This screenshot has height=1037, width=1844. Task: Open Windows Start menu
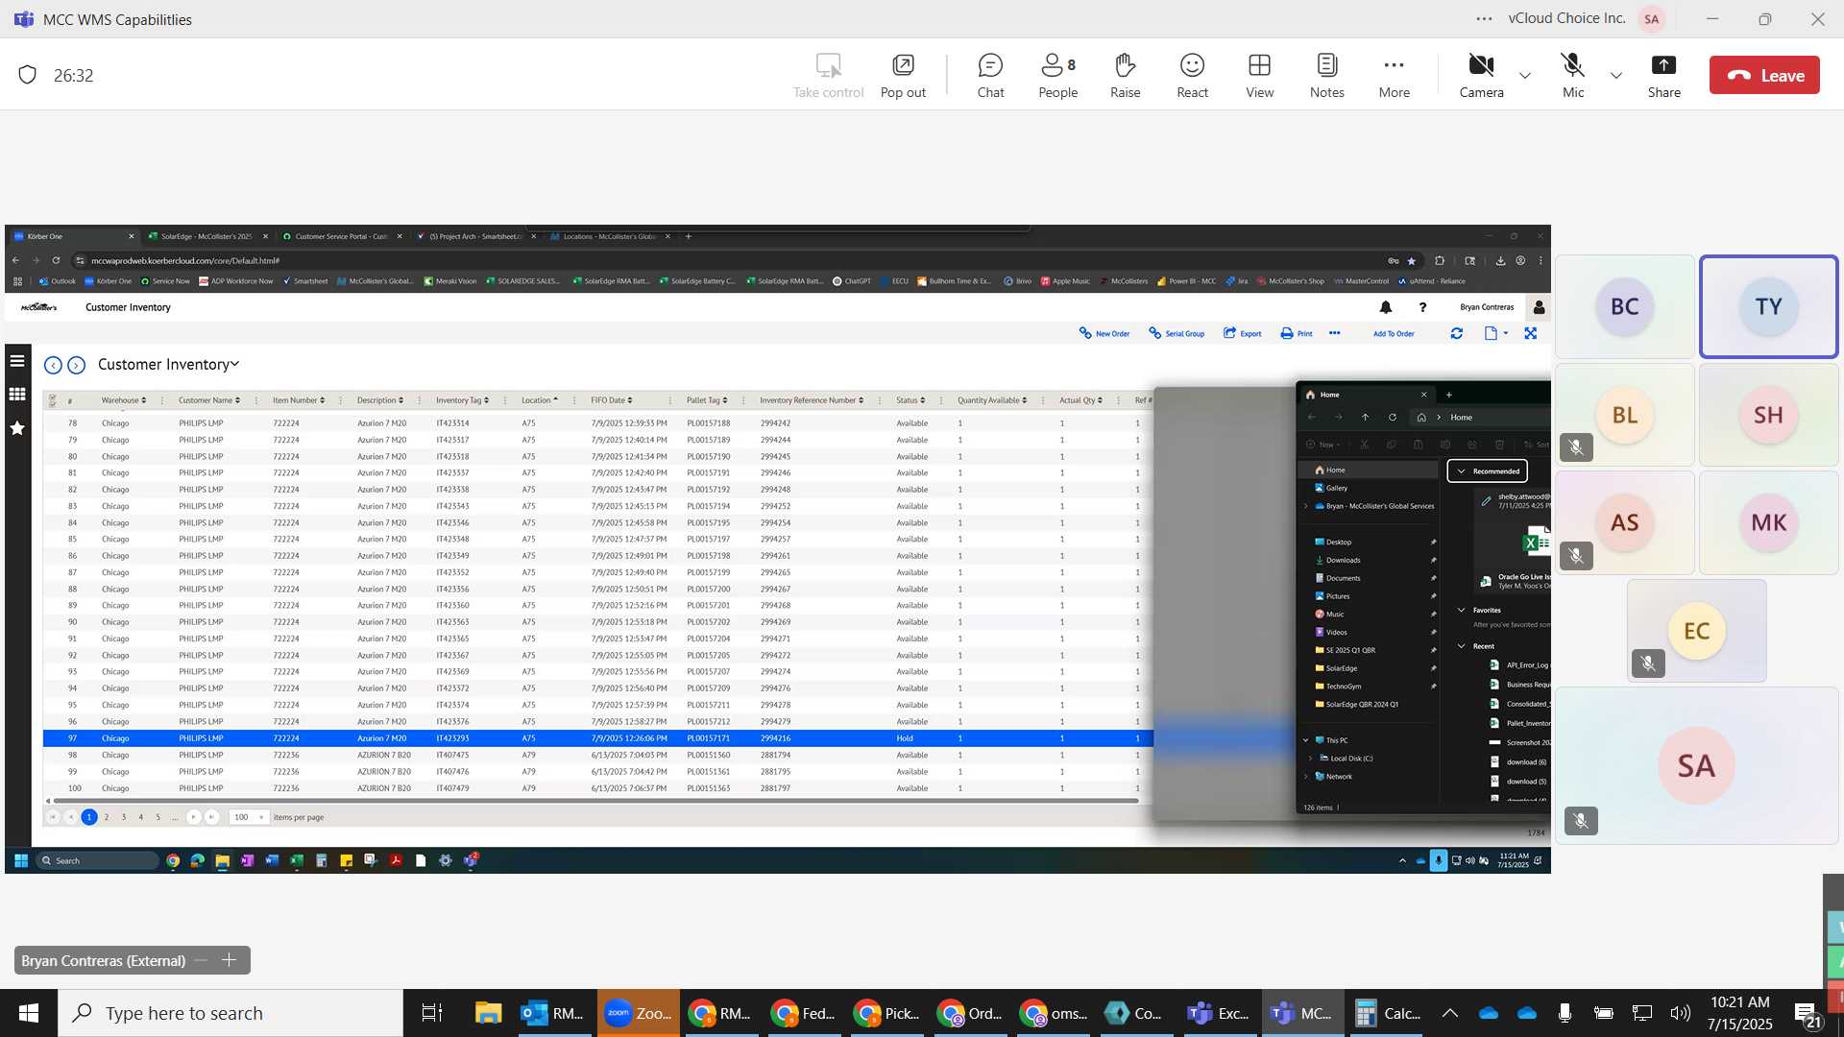[x=28, y=1013]
